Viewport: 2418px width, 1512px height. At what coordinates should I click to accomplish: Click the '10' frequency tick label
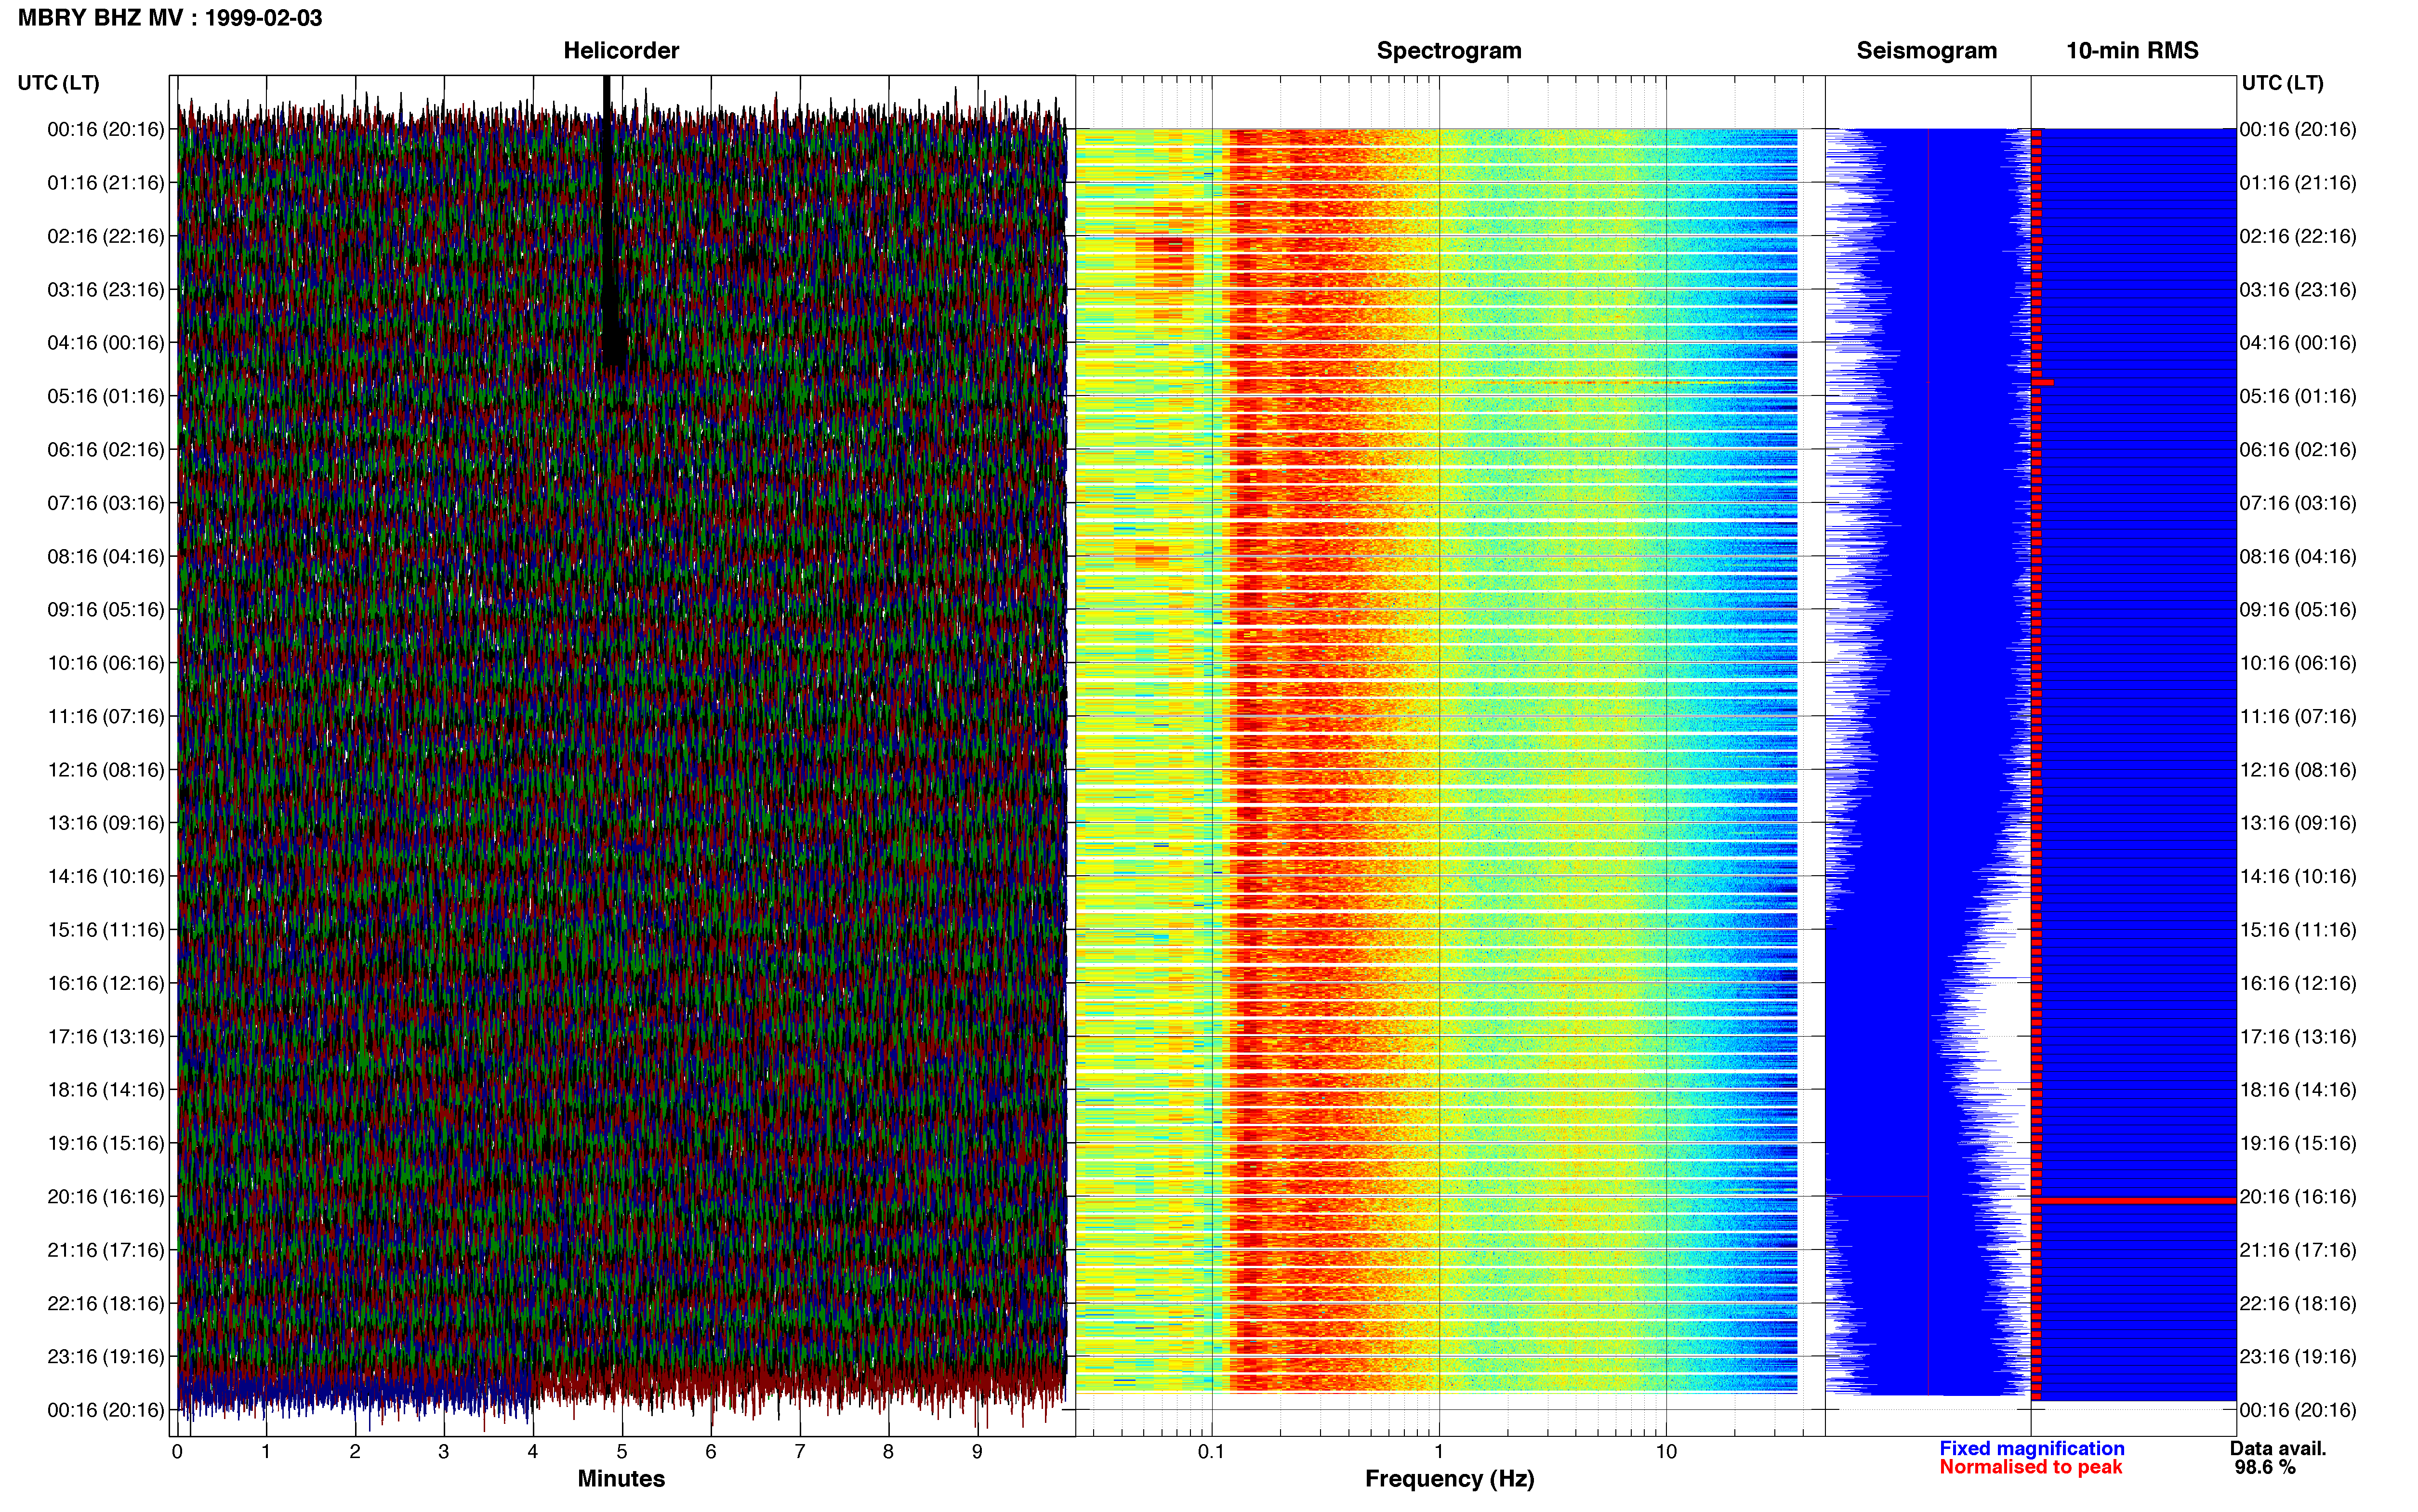click(x=1666, y=1452)
